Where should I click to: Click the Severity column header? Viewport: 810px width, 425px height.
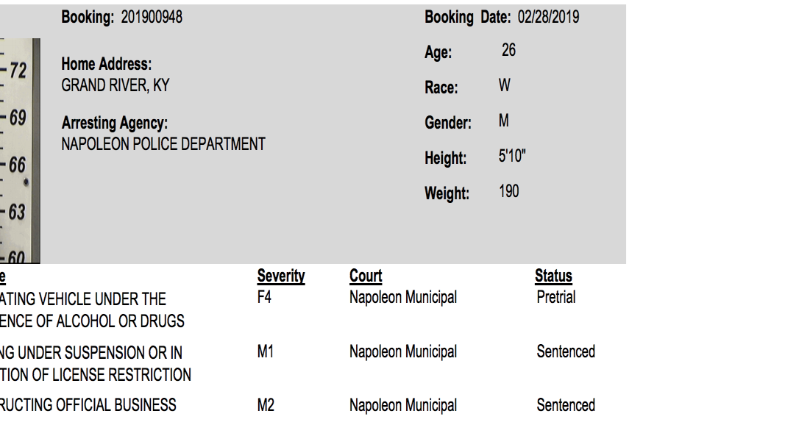(x=281, y=276)
